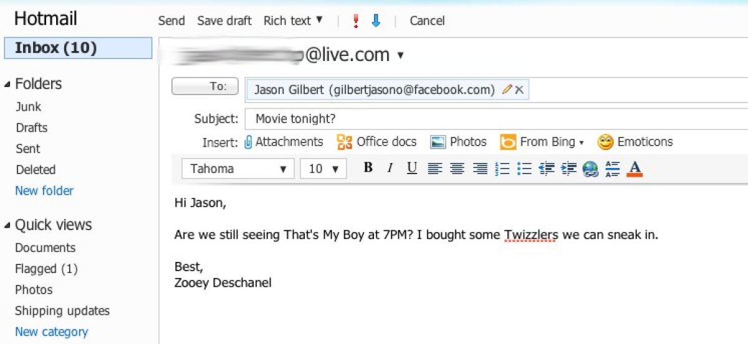748x344 pixels.
Task: Mark message as low priority
Action: [x=375, y=21]
